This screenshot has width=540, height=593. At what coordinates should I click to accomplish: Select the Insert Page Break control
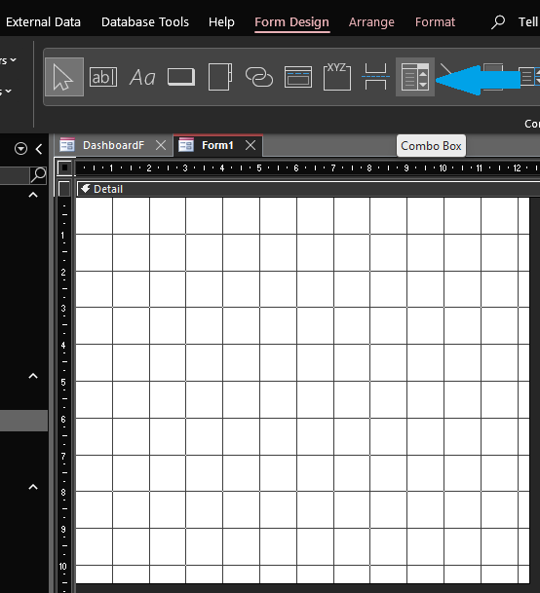[375, 77]
